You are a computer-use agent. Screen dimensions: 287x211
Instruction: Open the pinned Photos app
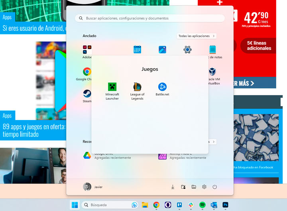[162, 49]
